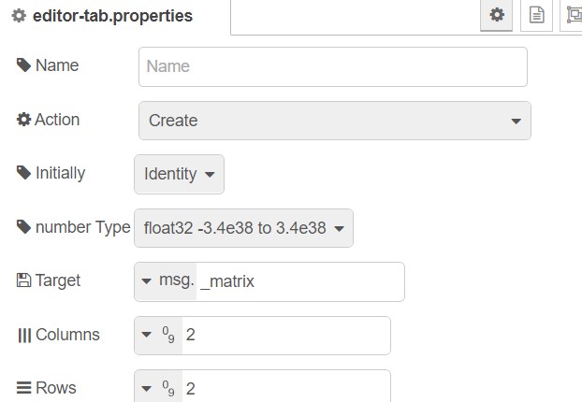The width and height of the screenshot is (582, 402).
Task: Click the columns icon beside Columns label
Action: point(24,336)
